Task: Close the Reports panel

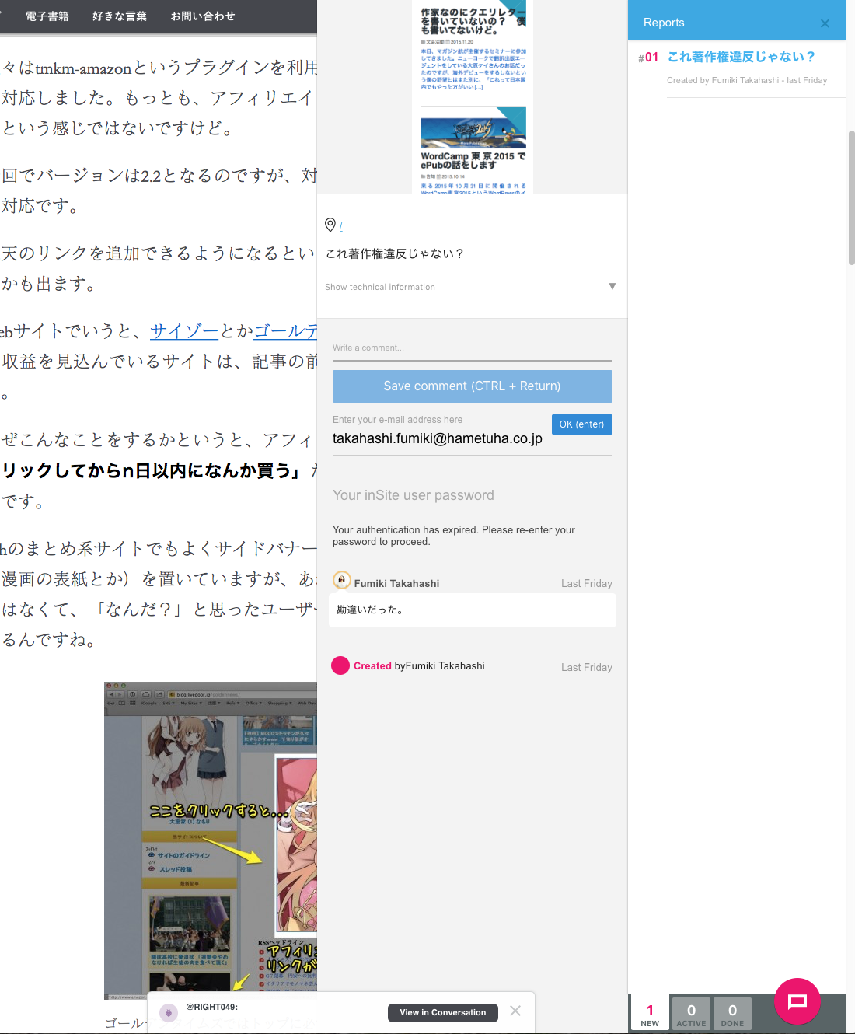Action: point(825,23)
